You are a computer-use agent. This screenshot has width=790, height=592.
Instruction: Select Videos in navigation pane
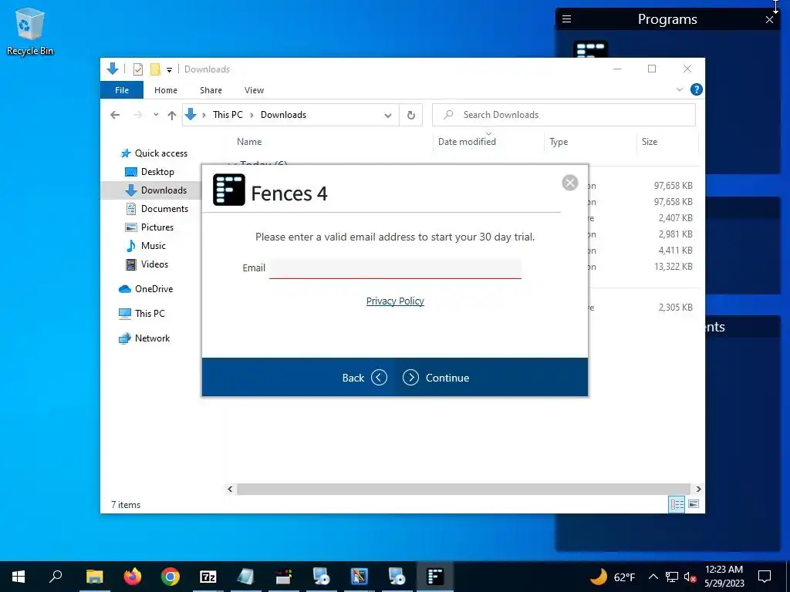(x=147, y=264)
